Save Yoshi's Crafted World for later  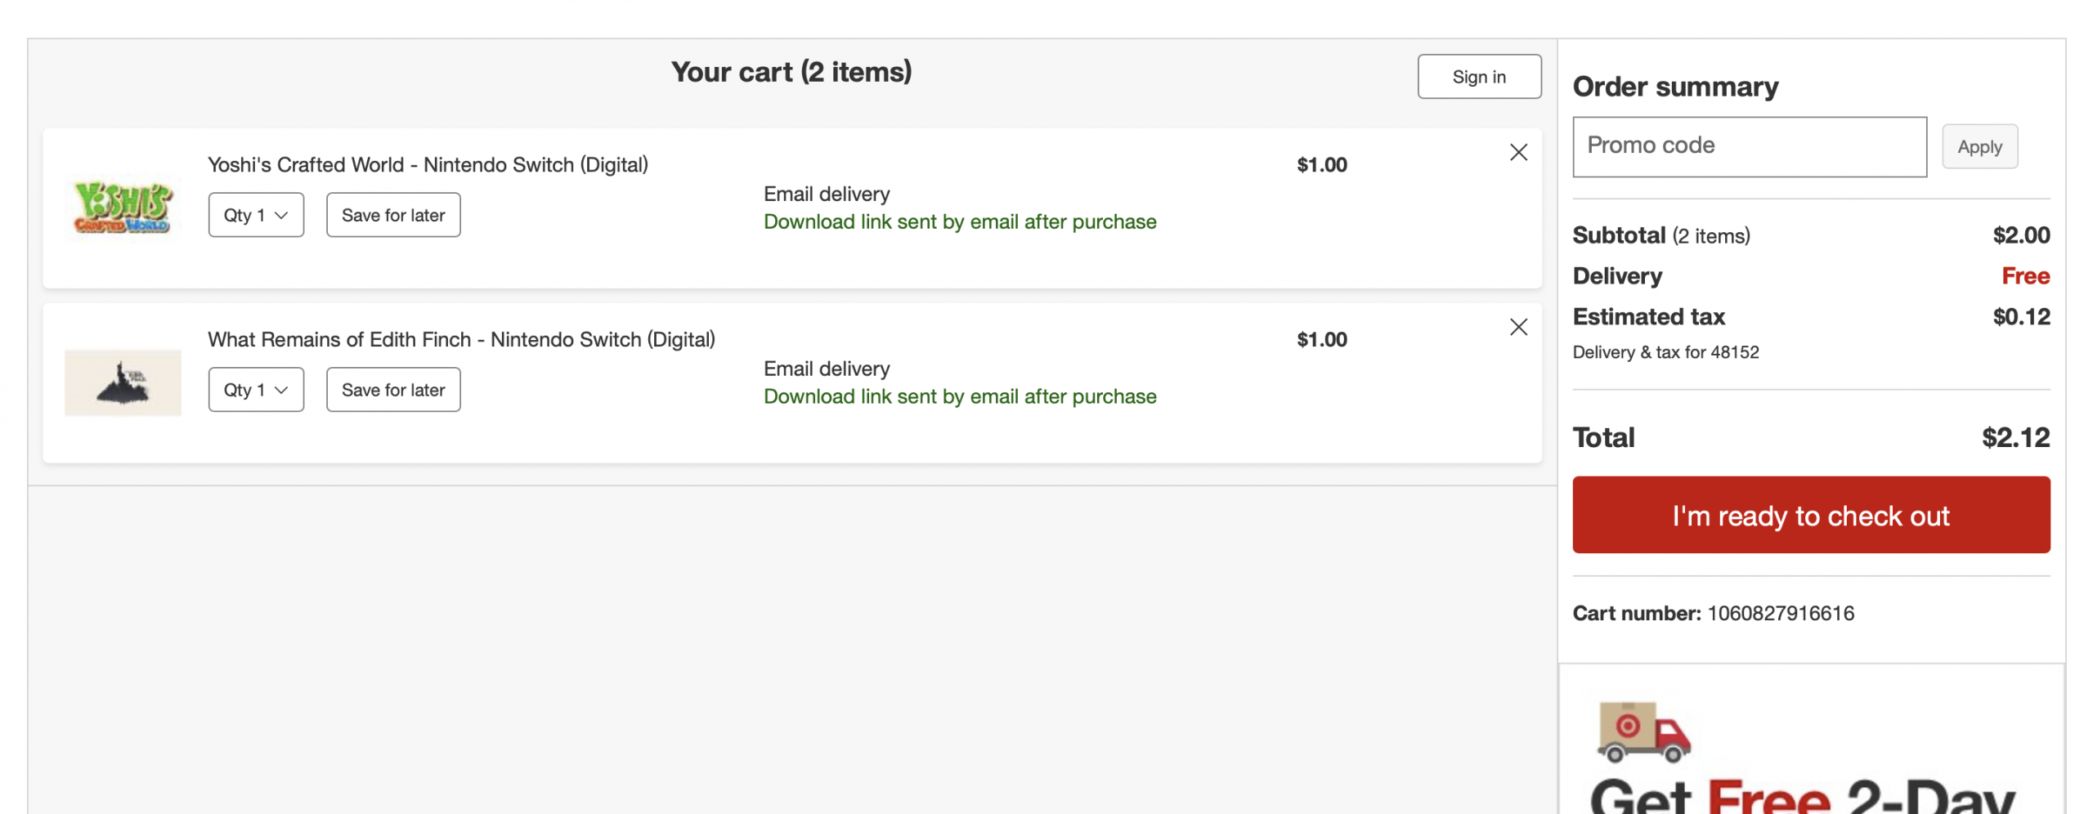(393, 215)
